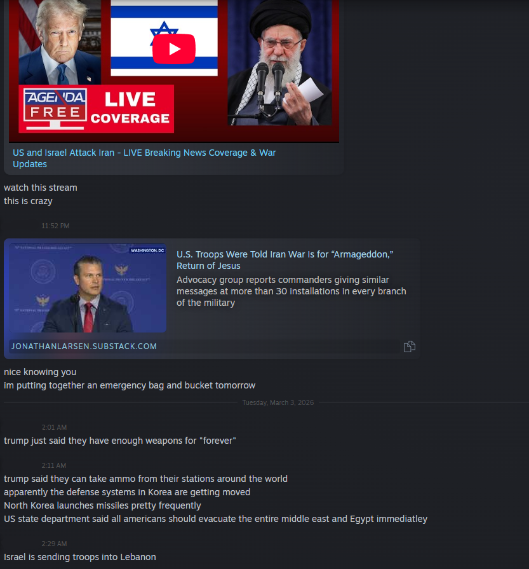
Task: Click the JONATHANLARSEN.SUBSTACK.COM domain link
Action: click(84, 346)
